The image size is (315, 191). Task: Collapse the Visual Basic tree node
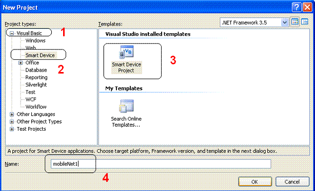12,33
